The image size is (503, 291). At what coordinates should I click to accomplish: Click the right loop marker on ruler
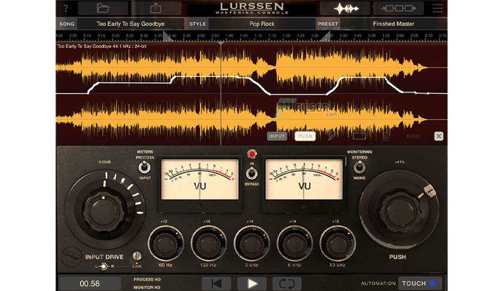coord(326,36)
